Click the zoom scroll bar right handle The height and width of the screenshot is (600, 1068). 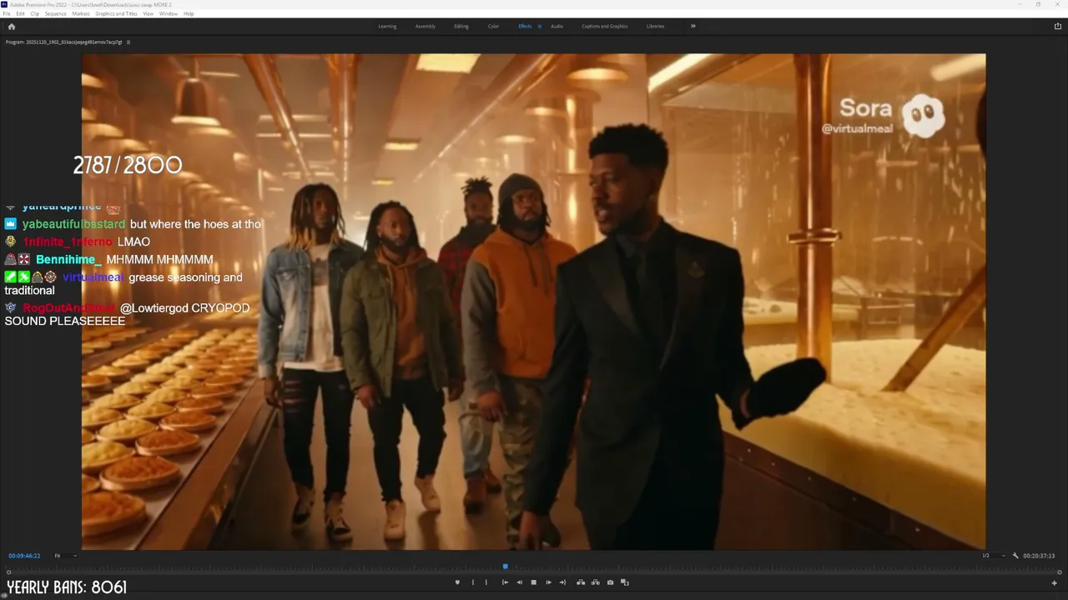tap(1059, 572)
